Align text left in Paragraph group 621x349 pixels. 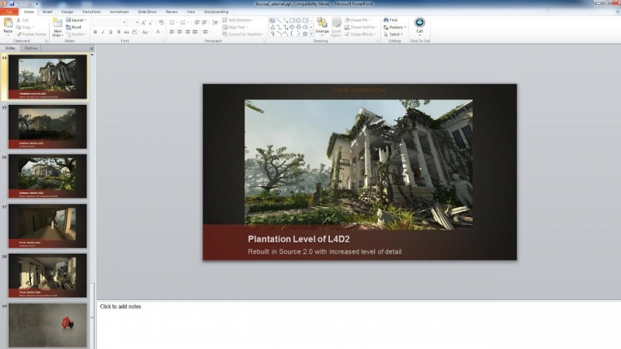[172, 32]
